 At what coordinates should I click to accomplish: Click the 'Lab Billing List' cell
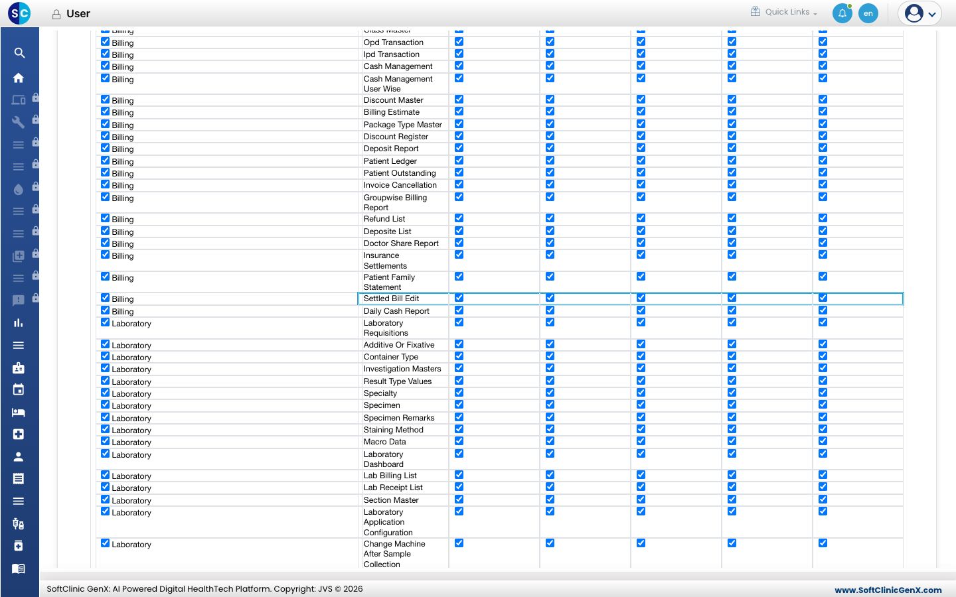(403, 476)
